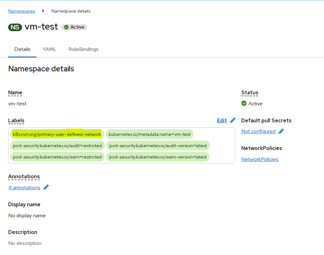Screen dimensions: 324x255
Task: Click the pod-security warn-version=latest label
Action: (158, 157)
